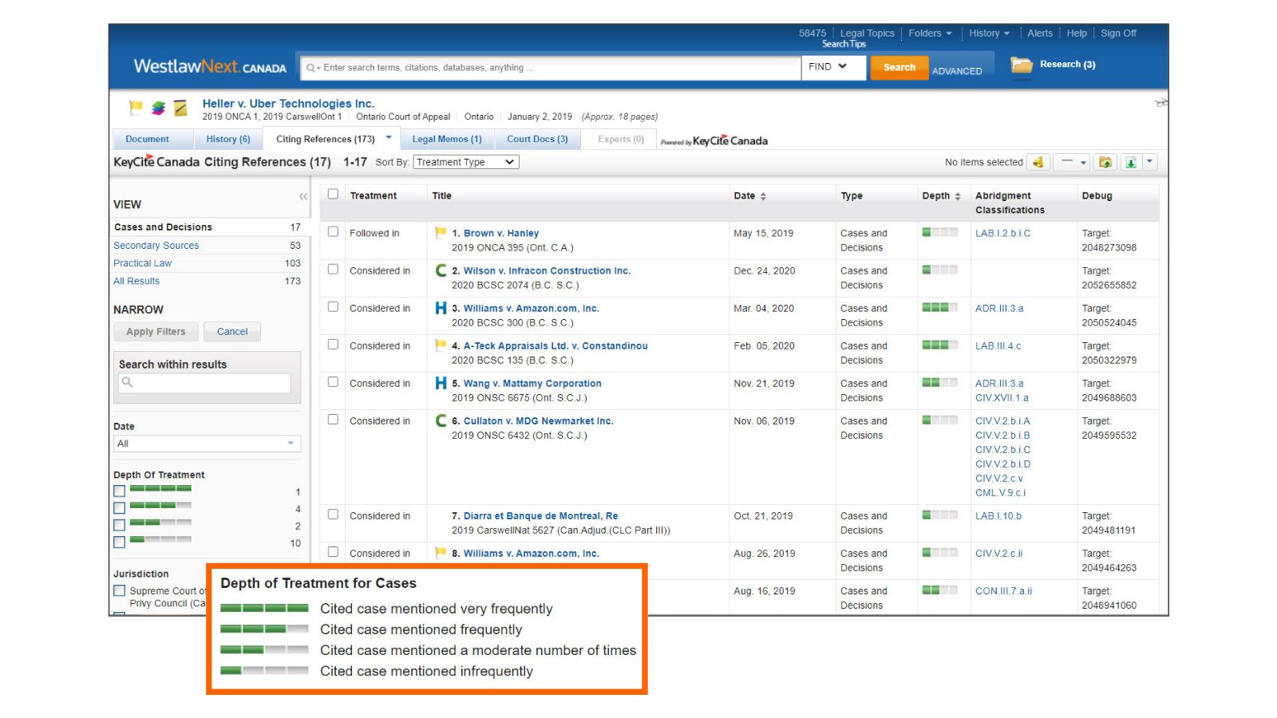Open the download options arrow
This screenshot has height=718, width=1277.
click(1149, 162)
